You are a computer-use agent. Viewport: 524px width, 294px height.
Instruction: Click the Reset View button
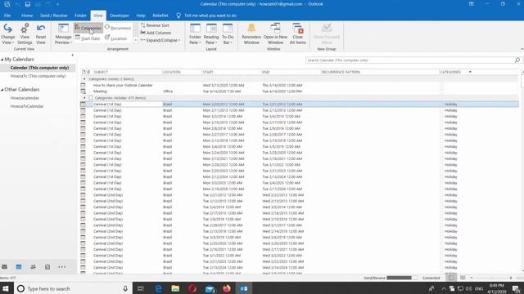[x=41, y=33]
